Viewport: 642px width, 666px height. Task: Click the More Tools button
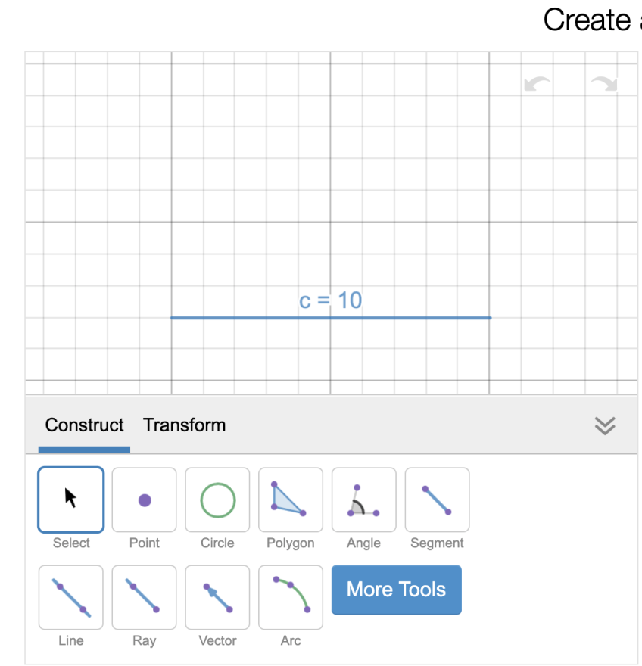coord(396,590)
